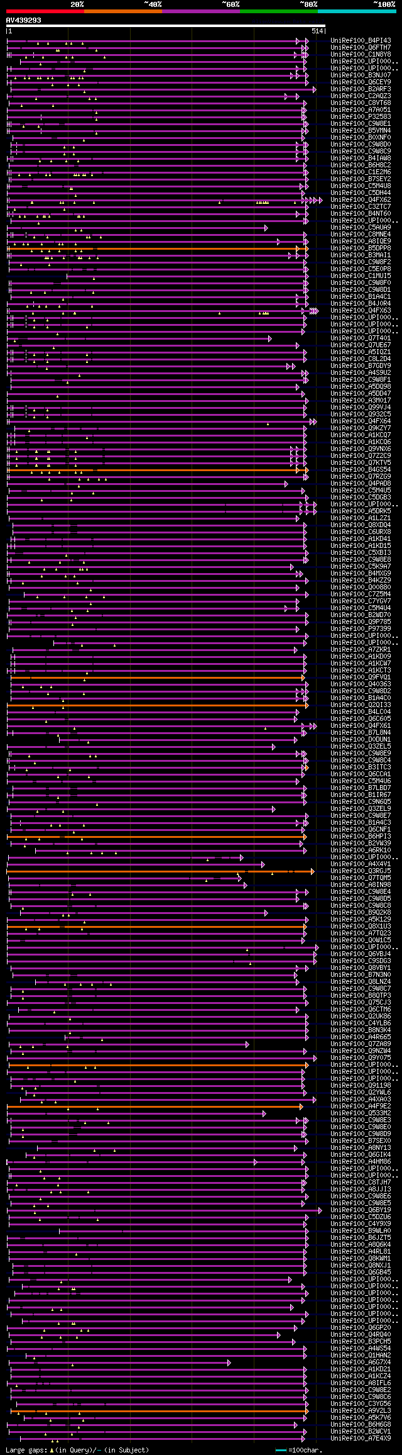Select label UniRef100_C6URX8
This screenshot has height=1455, width=402.
tap(361, 532)
